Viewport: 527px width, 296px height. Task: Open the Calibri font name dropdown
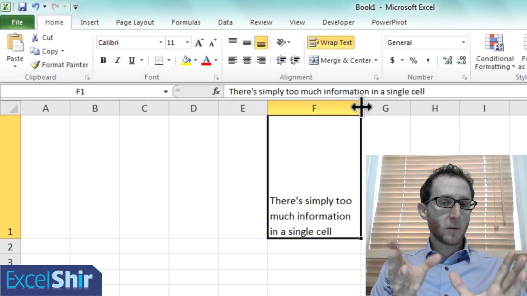[161, 43]
